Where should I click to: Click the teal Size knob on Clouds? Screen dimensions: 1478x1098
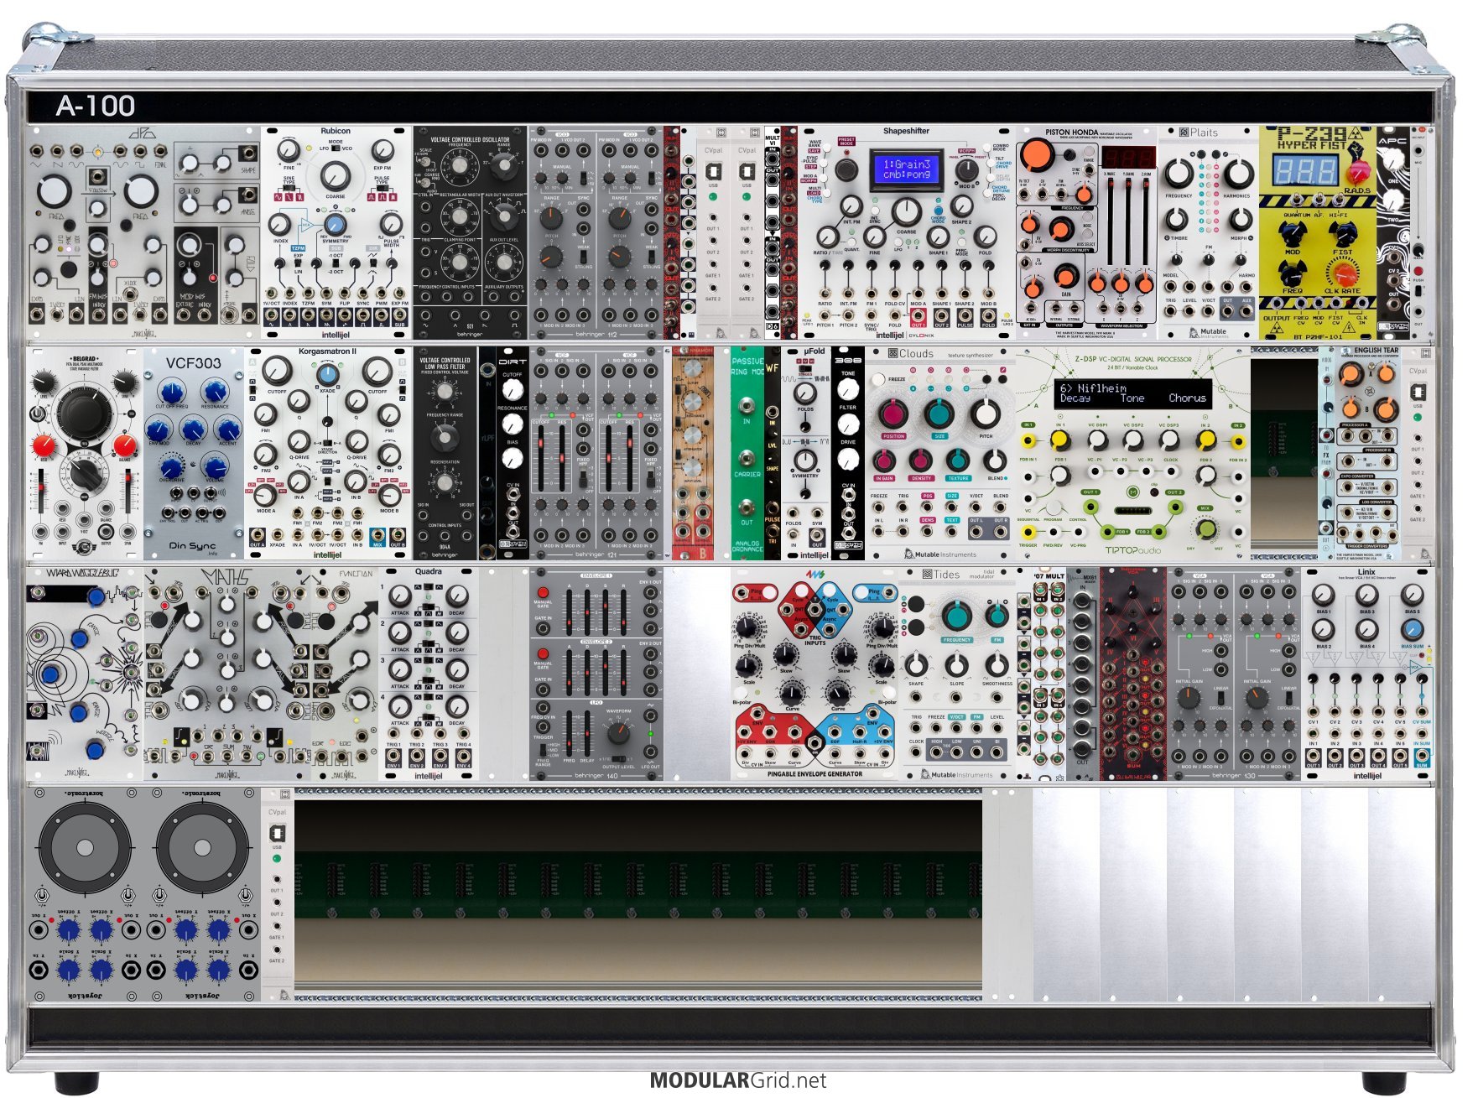tap(939, 414)
